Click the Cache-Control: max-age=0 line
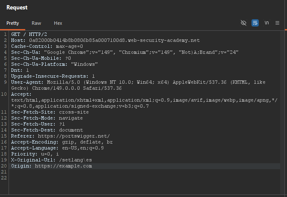Image resolution: width=287 pixels, height=197 pixels. pyautogui.click(x=47, y=46)
